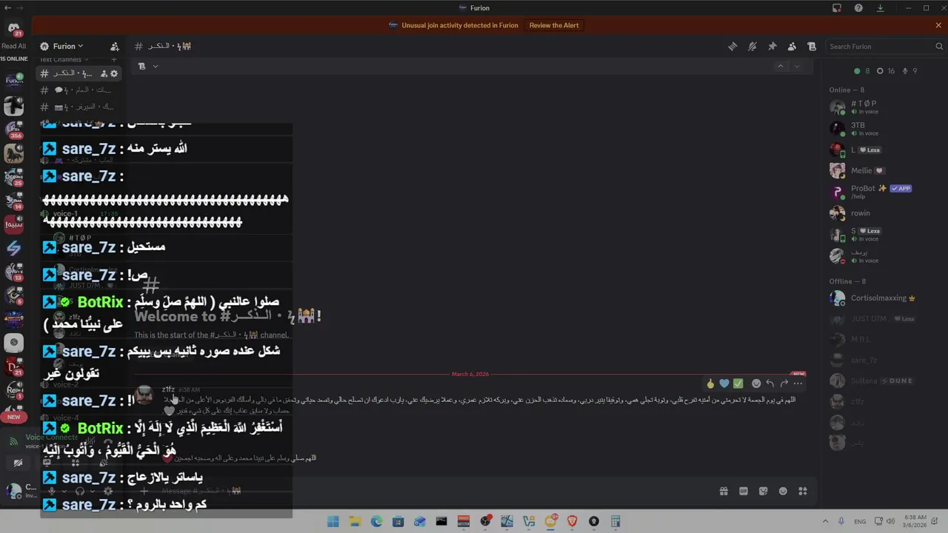Open File Explorer from taskbar

(x=355, y=521)
